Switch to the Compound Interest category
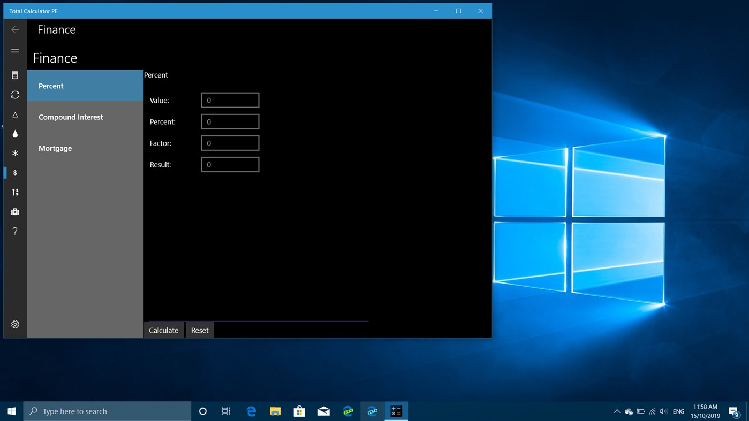749x421 pixels. click(x=71, y=117)
